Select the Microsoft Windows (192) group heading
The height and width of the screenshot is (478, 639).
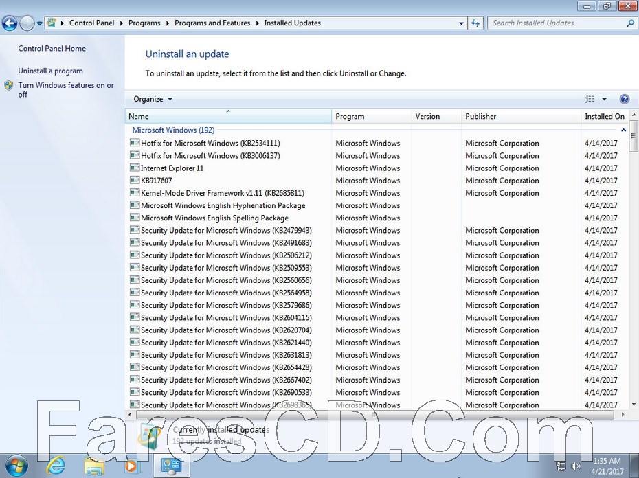[x=173, y=130]
